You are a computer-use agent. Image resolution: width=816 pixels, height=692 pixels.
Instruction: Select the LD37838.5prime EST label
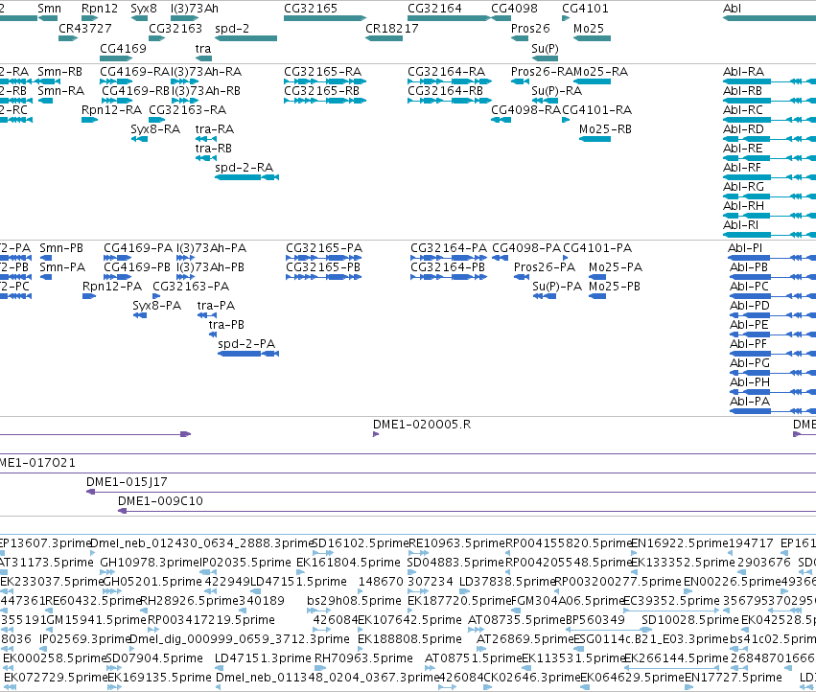(x=507, y=582)
